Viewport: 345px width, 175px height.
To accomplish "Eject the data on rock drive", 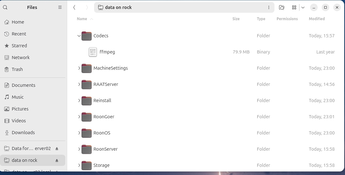I will click(57, 160).
